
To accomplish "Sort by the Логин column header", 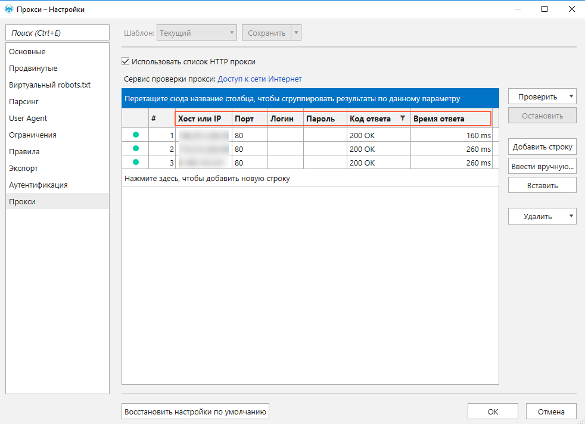I will point(285,119).
